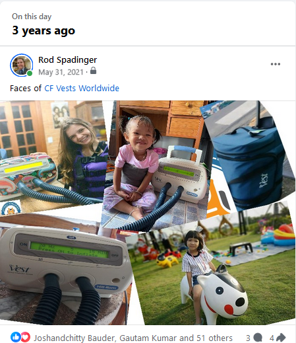Click the 3 years ago memory heading
Screen dimensions: 296x343
point(44,30)
